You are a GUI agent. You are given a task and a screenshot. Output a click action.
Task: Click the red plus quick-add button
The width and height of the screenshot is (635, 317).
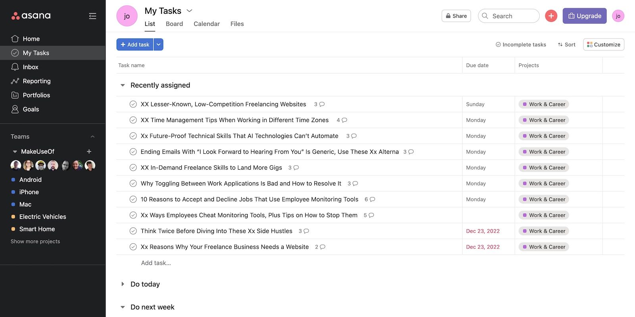[x=551, y=16]
